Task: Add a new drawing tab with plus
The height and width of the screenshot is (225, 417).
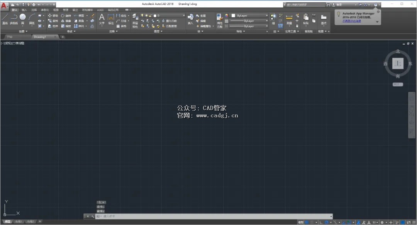Action: (63, 37)
